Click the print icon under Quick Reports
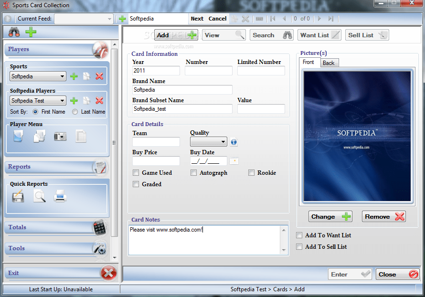 (x=60, y=196)
